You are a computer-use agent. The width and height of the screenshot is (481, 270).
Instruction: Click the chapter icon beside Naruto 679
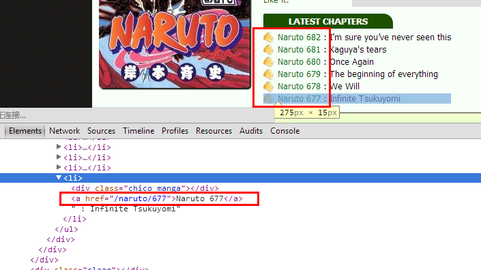(x=268, y=74)
